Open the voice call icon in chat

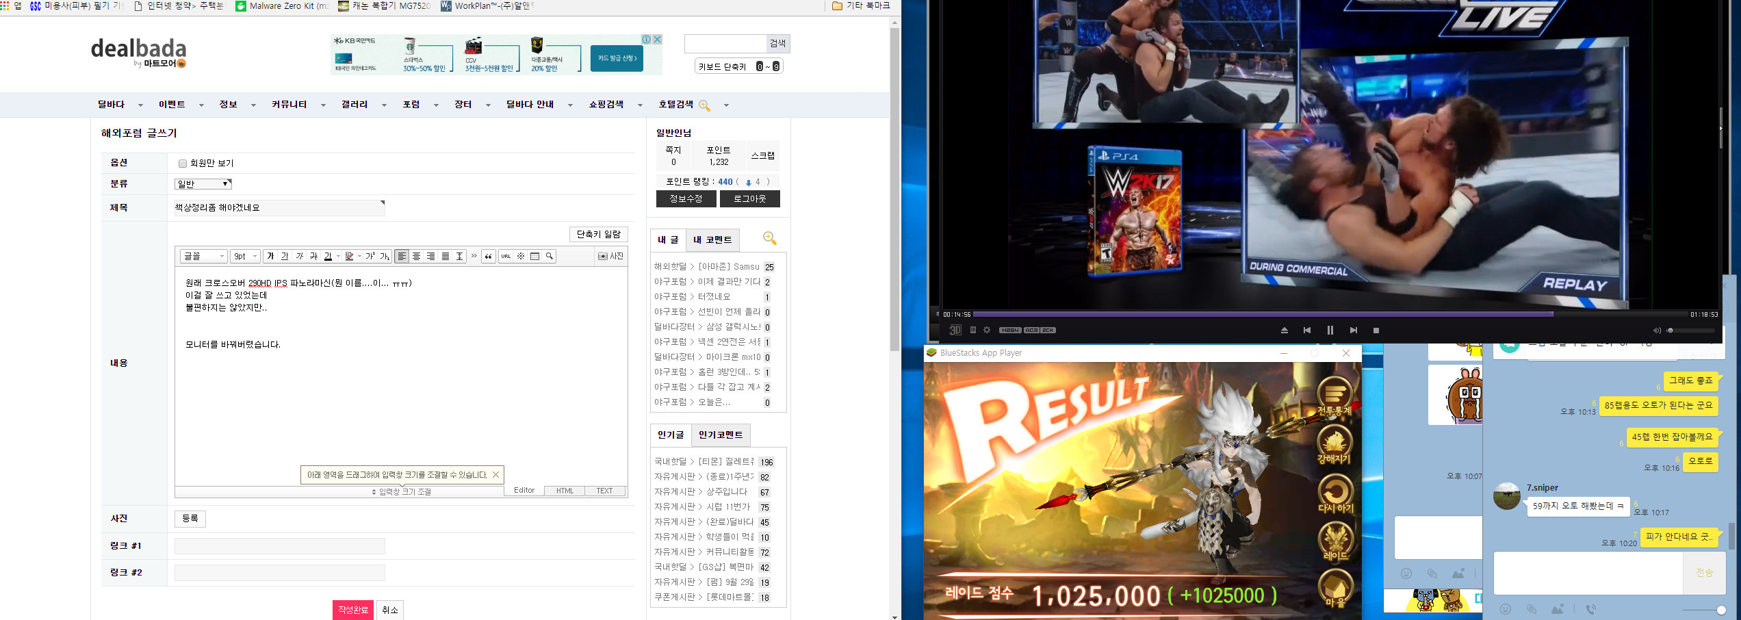tap(1591, 609)
